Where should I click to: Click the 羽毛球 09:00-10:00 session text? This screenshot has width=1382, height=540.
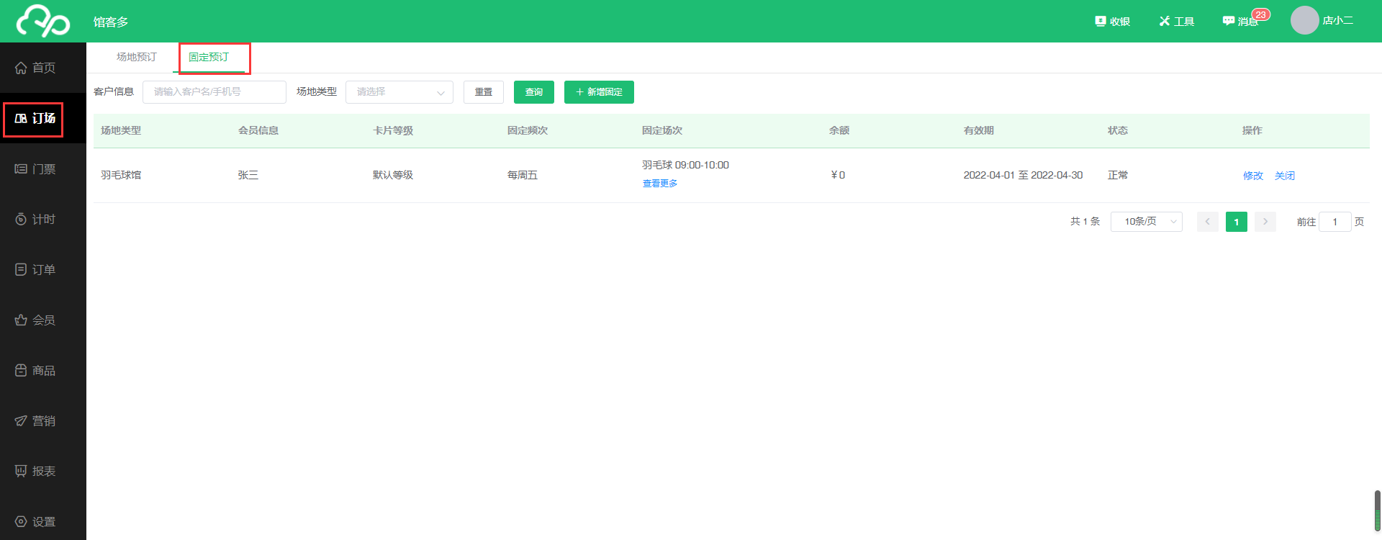tap(686, 165)
